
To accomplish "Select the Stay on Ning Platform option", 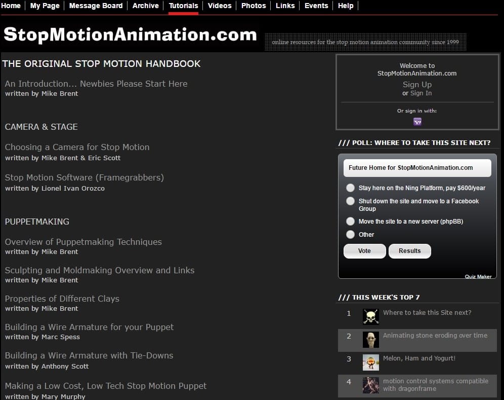I will pos(350,188).
